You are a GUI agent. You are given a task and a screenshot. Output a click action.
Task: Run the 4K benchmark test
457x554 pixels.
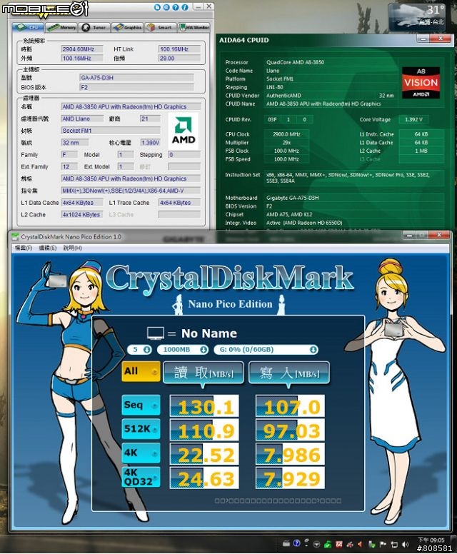(x=141, y=453)
